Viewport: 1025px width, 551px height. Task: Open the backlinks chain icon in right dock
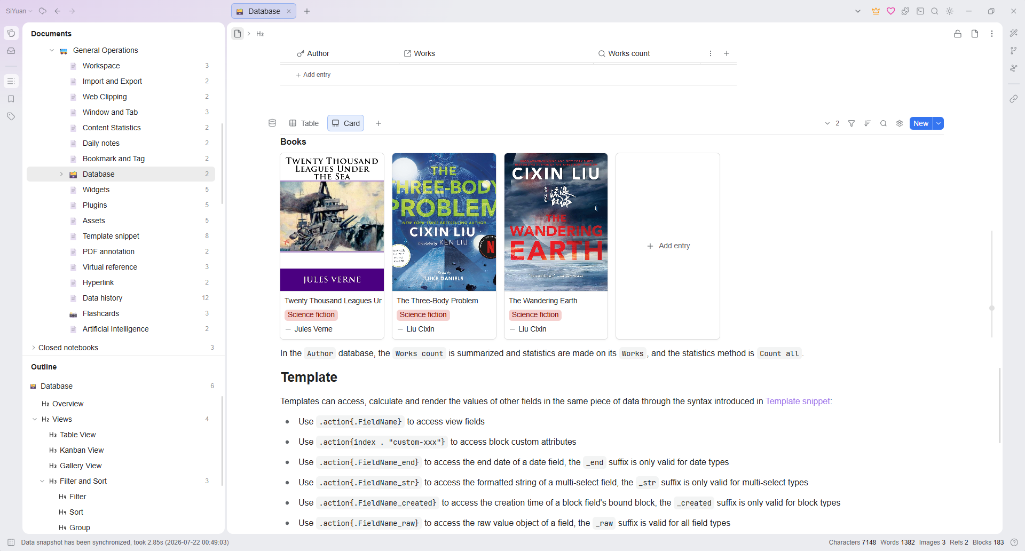[x=1014, y=99]
